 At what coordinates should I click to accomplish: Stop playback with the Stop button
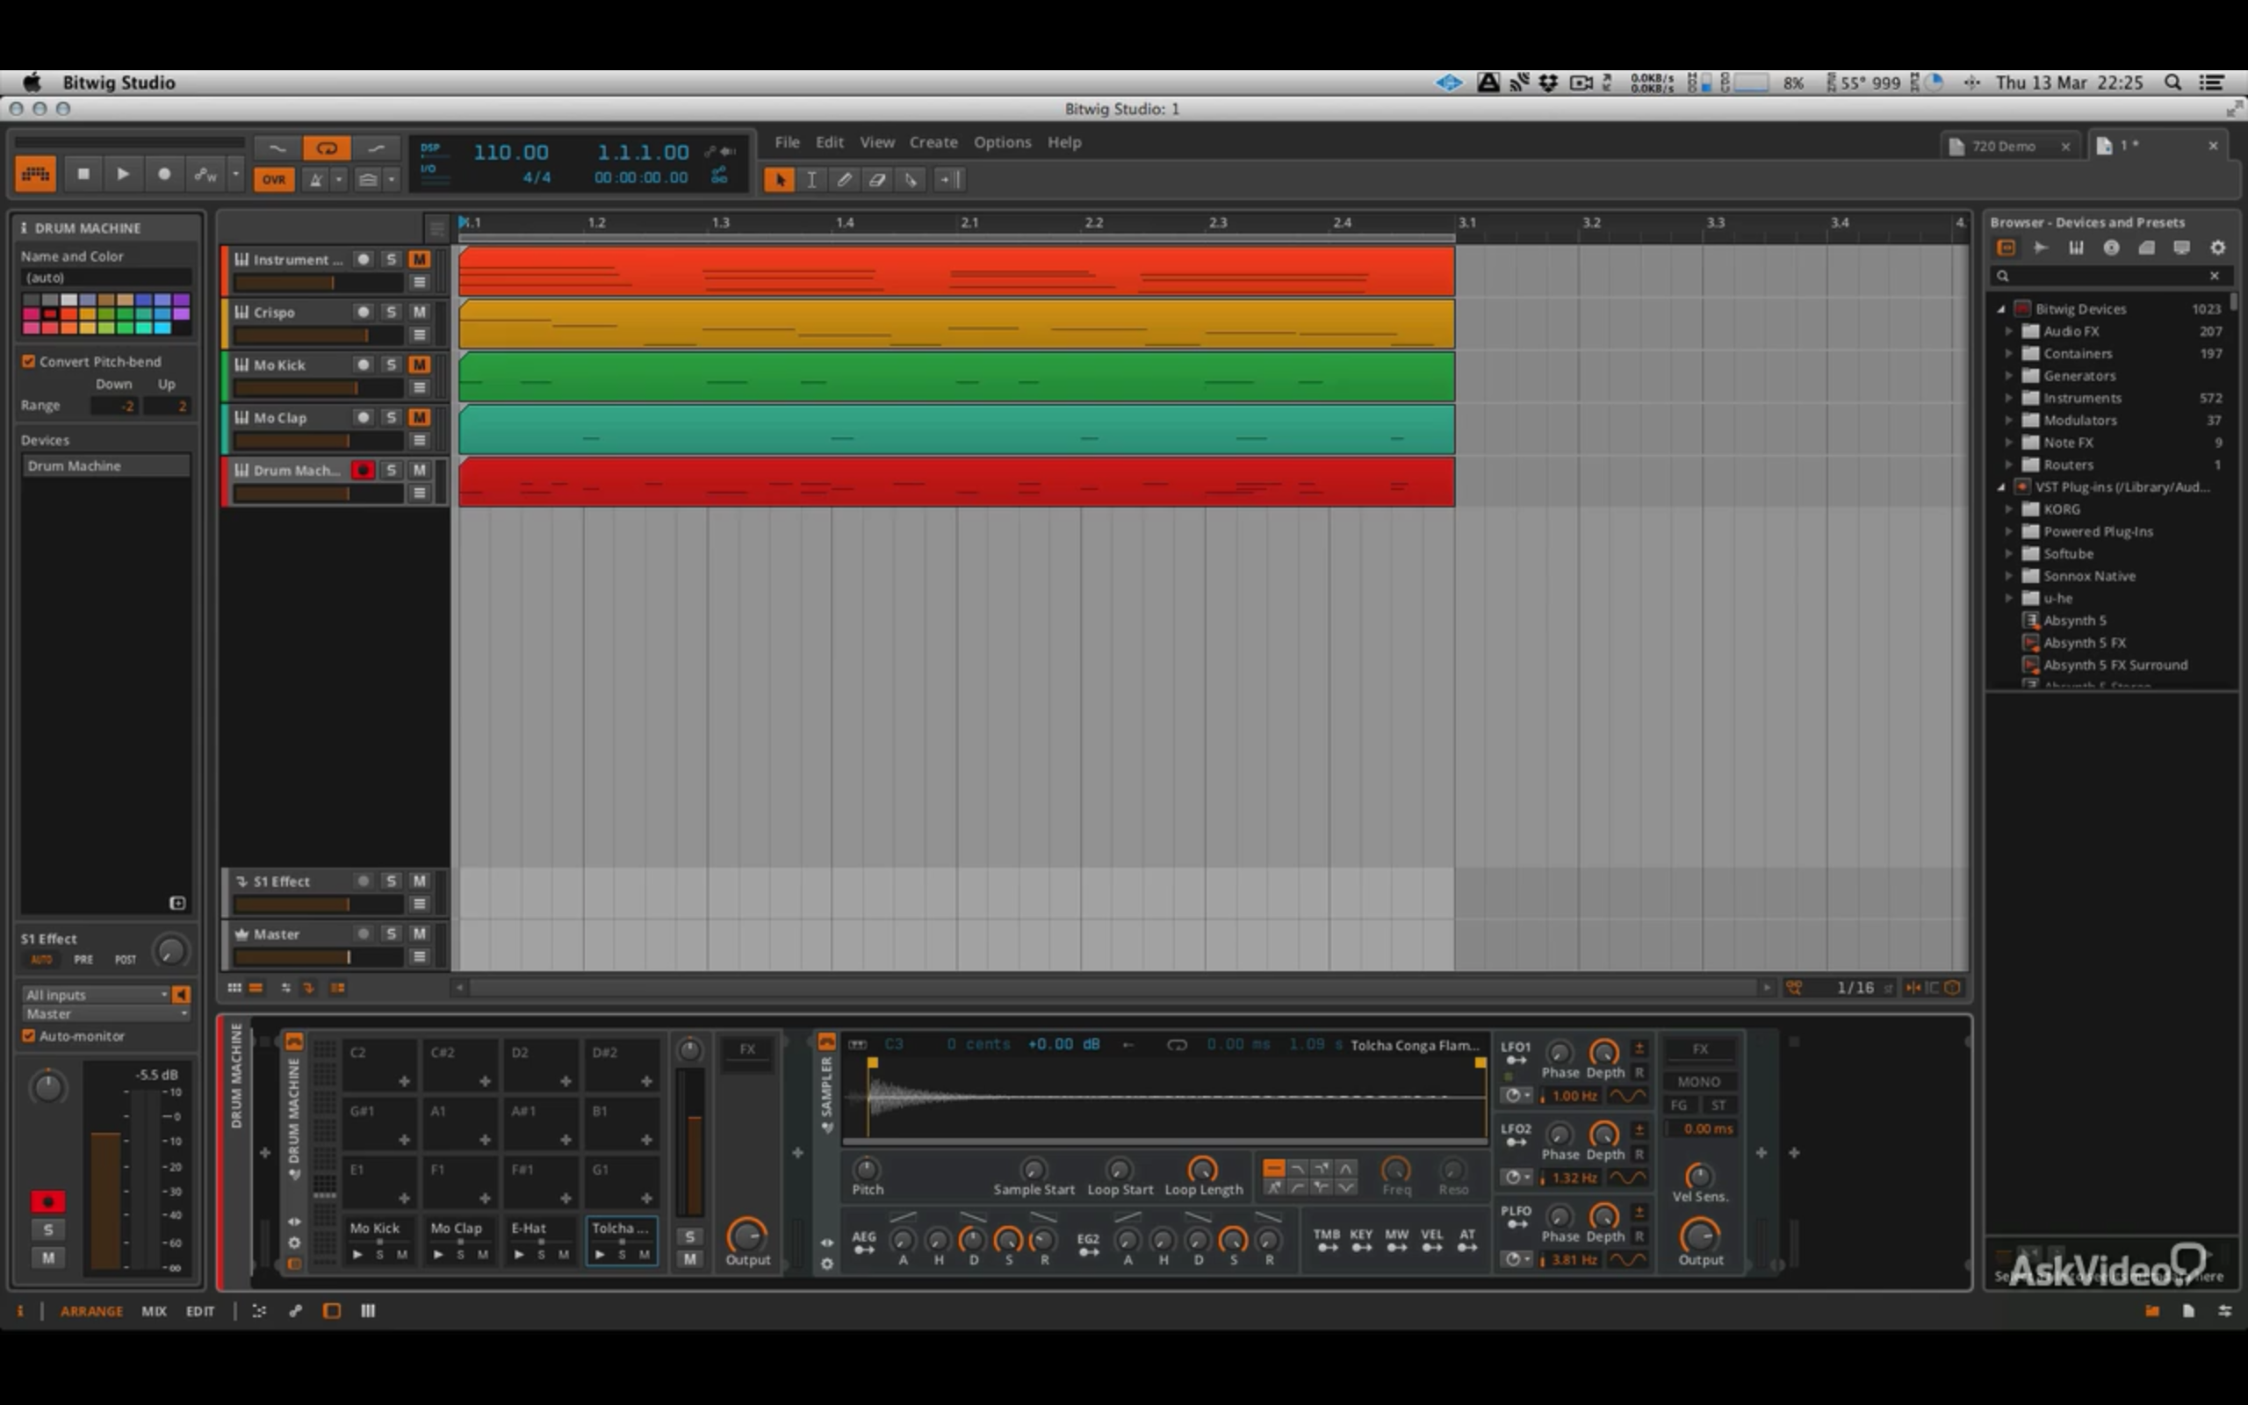[x=83, y=174]
